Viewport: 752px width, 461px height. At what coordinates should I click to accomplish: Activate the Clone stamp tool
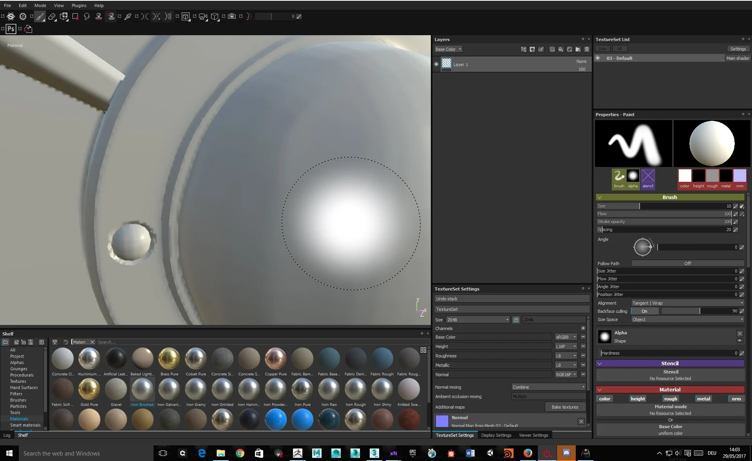99,16
